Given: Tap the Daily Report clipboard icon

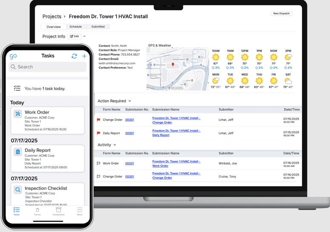Looking at the screenshot, I should click(18, 152).
